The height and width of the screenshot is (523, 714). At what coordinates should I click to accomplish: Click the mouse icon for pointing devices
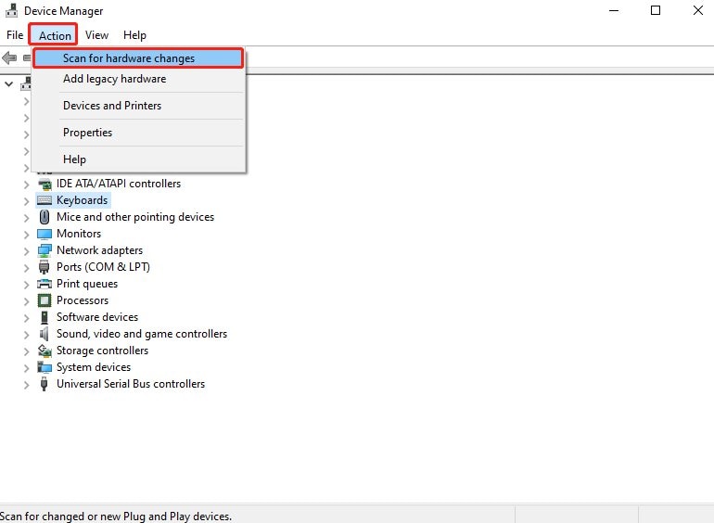click(x=45, y=217)
